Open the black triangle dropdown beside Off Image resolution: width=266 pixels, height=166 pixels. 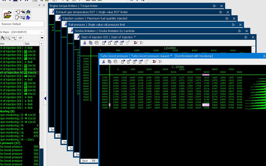[42, 38]
